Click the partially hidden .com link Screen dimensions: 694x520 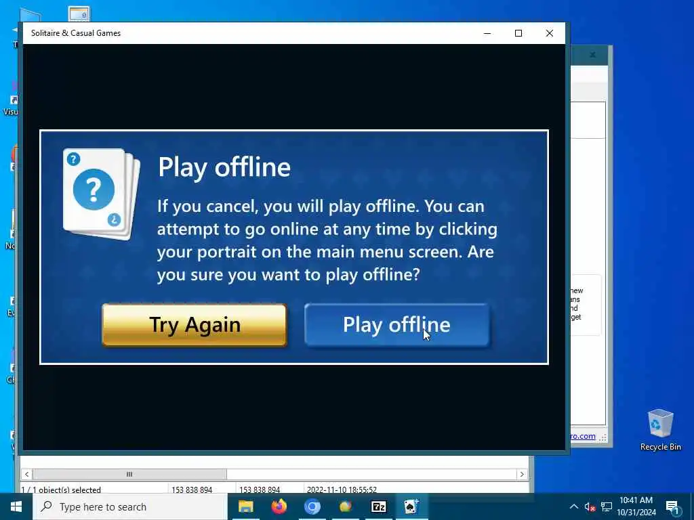pyautogui.click(x=582, y=436)
